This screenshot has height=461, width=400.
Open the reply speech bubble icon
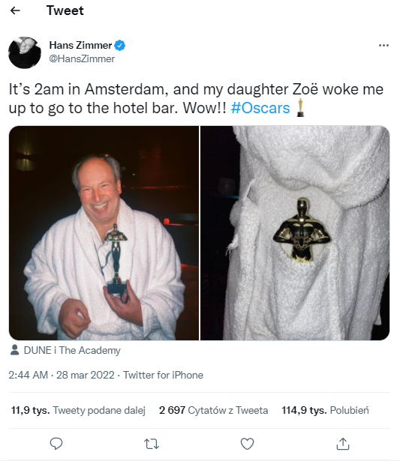pyautogui.click(x=56, y=444)
